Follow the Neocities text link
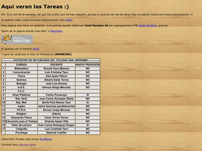Screen dimensions: 202x151 point(56,31)
